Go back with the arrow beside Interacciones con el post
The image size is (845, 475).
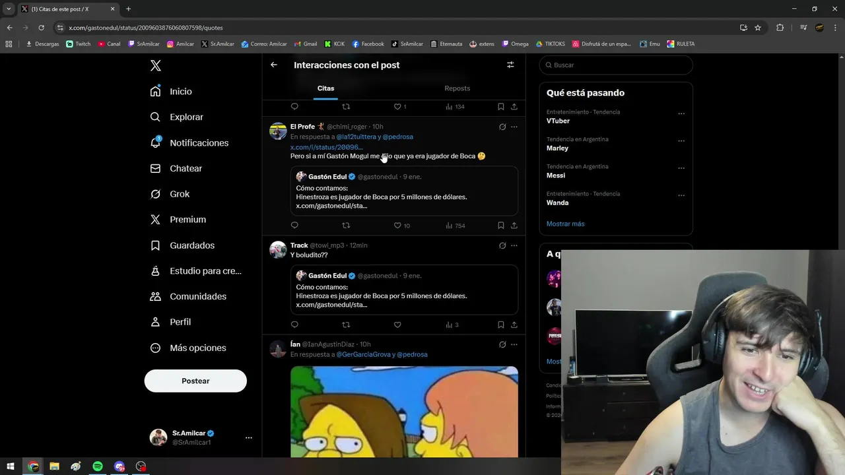274,65
